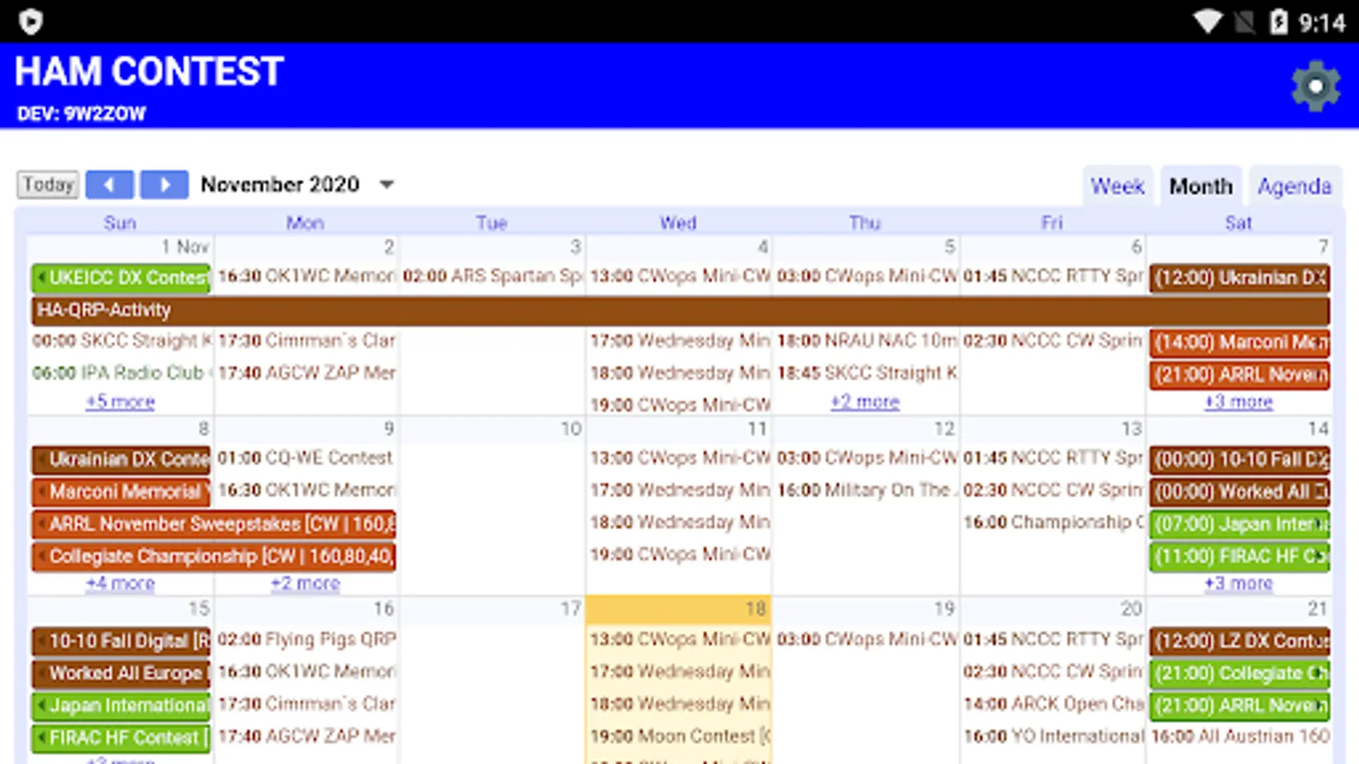1359x764 pixels.
Task: Open 17:40 AGCW ZAP Merit on Monday the 2nd
Action: [x=307, y=373]
